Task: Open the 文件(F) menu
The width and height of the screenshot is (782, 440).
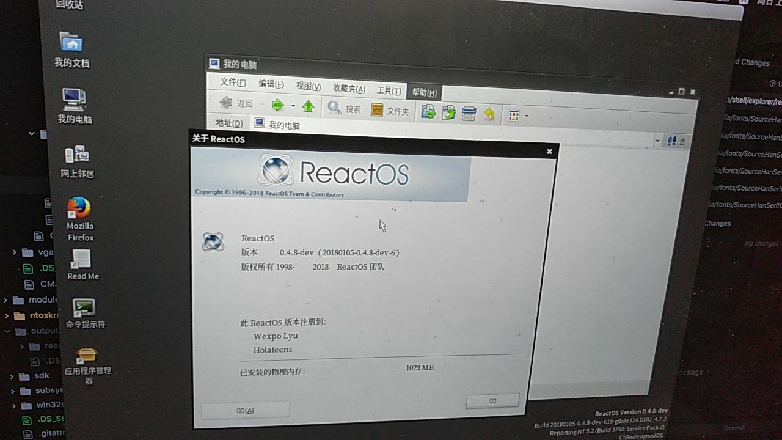Action: coord(233,82)
